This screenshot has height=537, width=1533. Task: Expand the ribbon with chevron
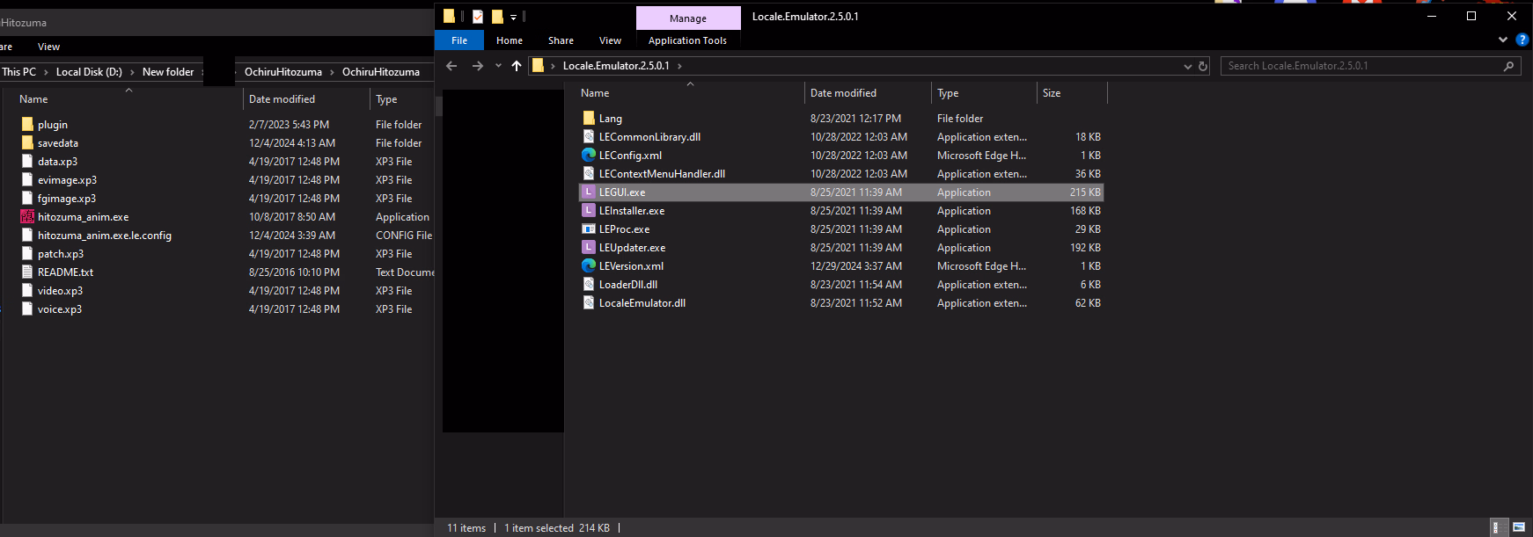pos(1503,40)
